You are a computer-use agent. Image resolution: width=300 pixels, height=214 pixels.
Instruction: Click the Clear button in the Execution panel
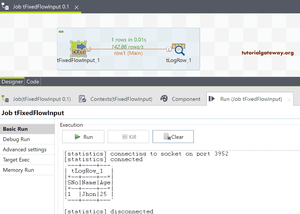pos(173,136)
